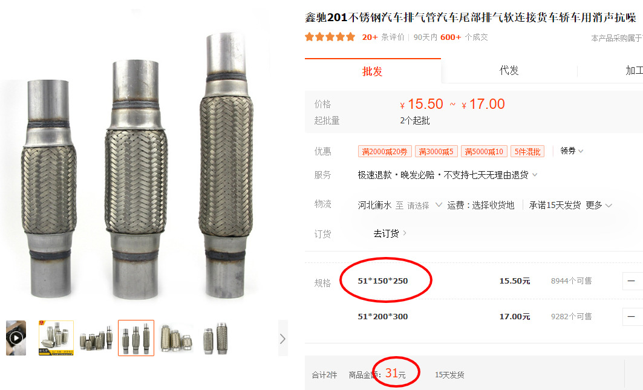
Task: Expand the 服务 service details chevron
Action: pyautogui.click(x=535, y=175)
